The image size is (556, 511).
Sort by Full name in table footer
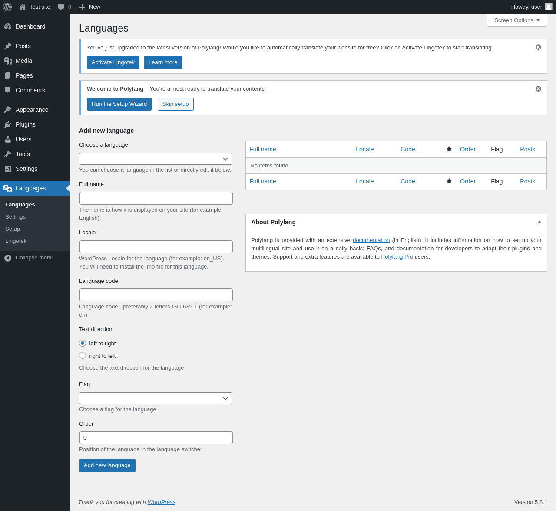(263, 181)
